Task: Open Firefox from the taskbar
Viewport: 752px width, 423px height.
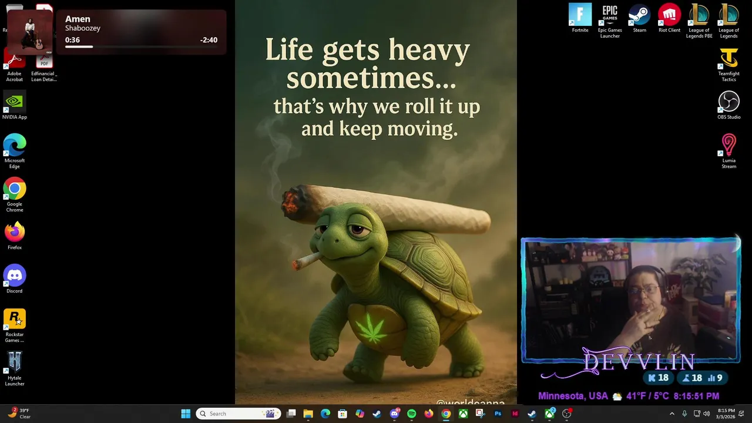Action: pos(428,414)
